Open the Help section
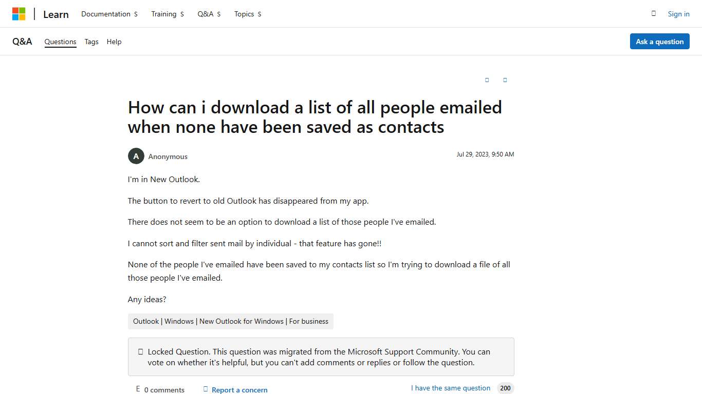The height and width of the screenshot is (394, 702). (x=114, y=42)
